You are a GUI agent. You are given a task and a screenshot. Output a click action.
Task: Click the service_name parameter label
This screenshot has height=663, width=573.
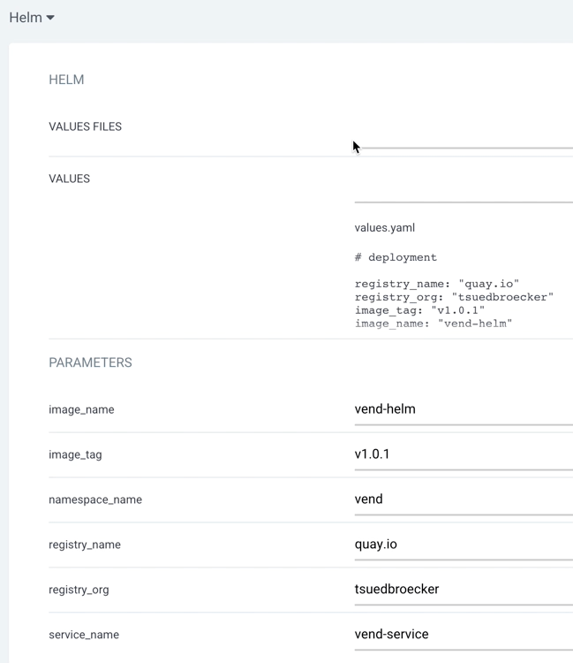[84, 635]
